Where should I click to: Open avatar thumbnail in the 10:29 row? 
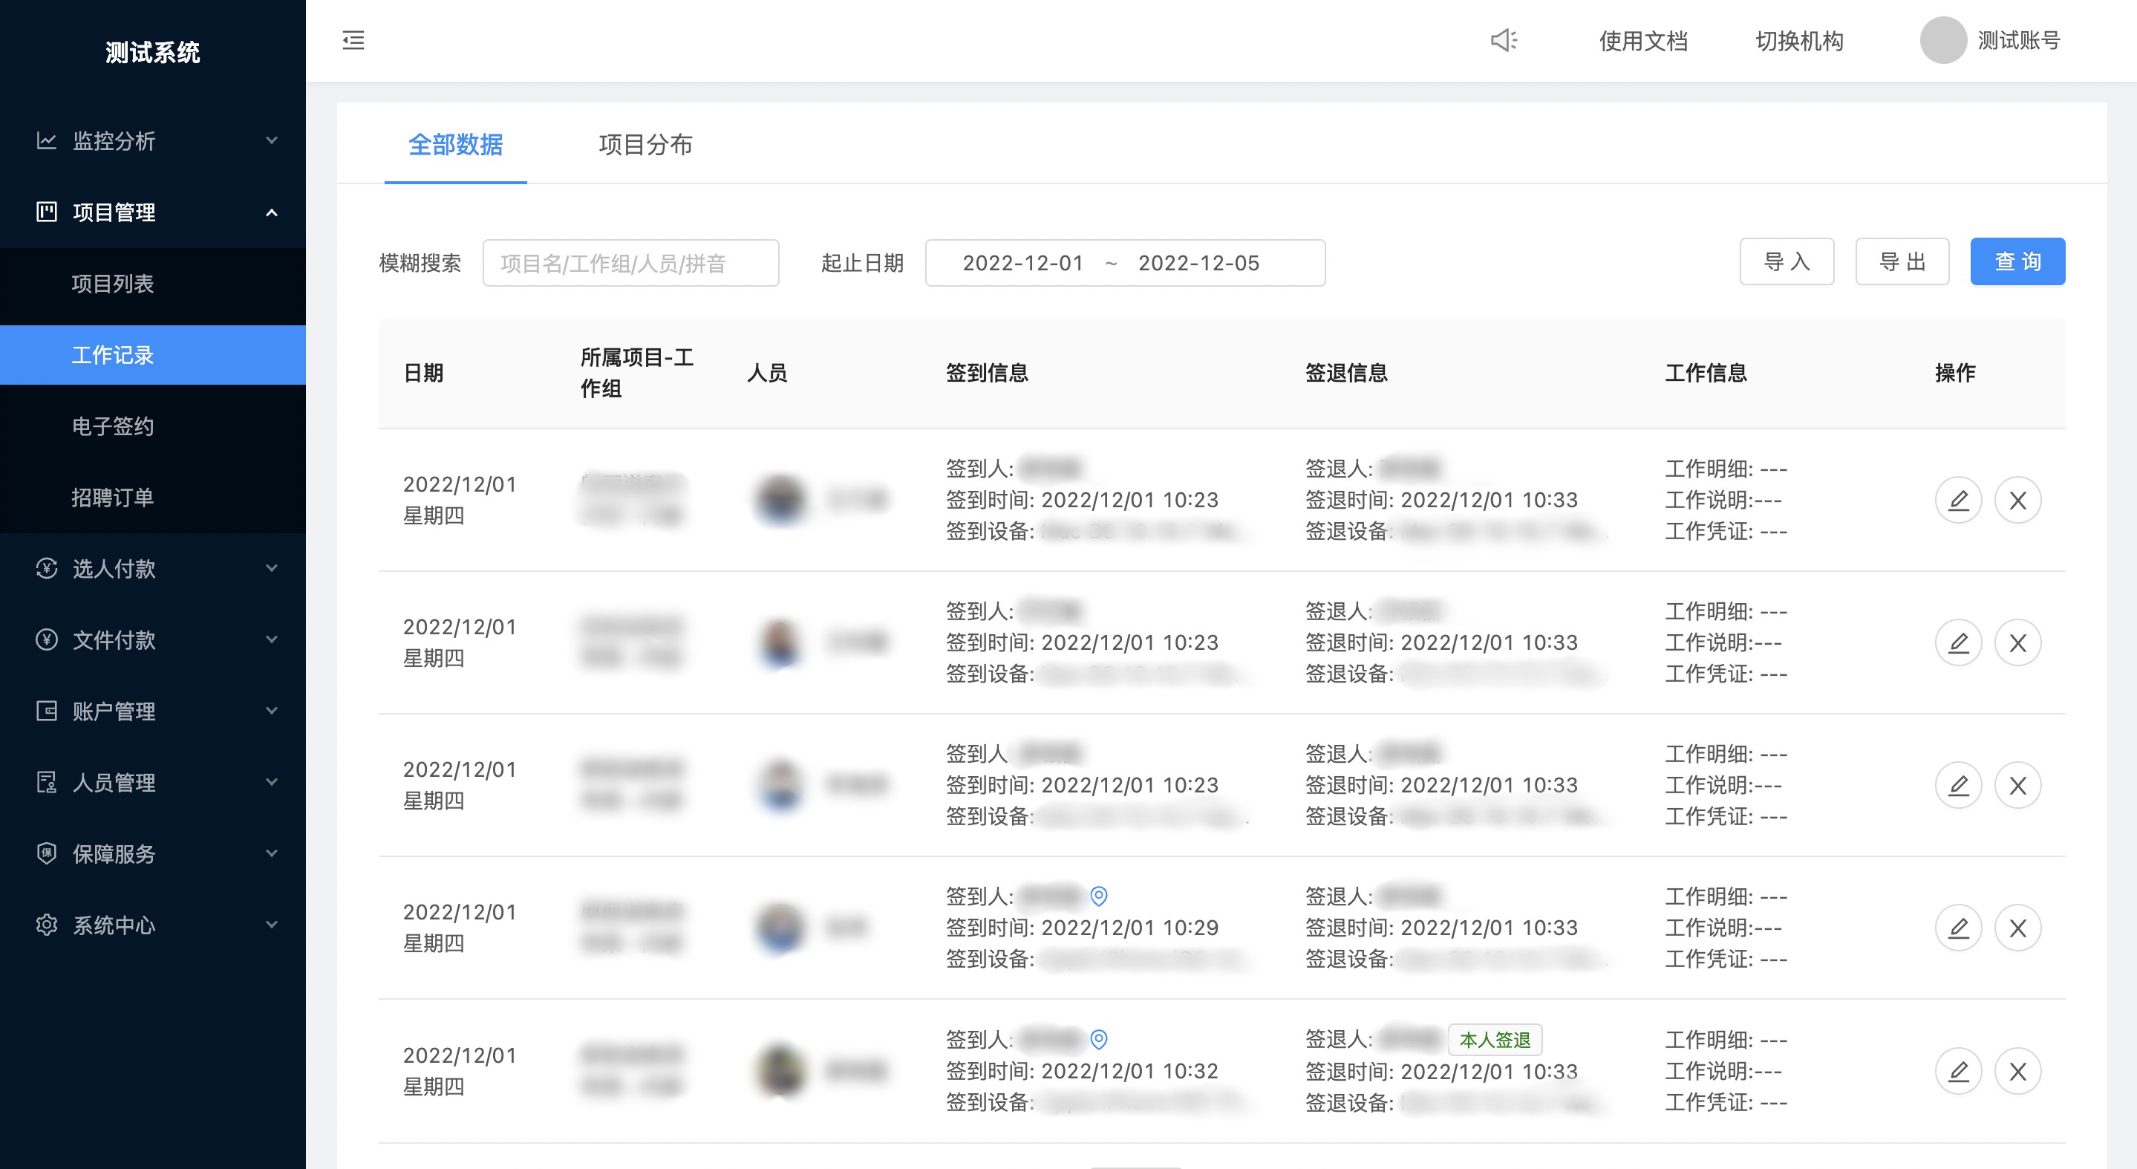tap(780, 927)
